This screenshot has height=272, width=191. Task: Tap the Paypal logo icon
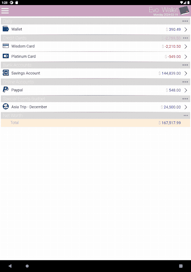[6, 90]
